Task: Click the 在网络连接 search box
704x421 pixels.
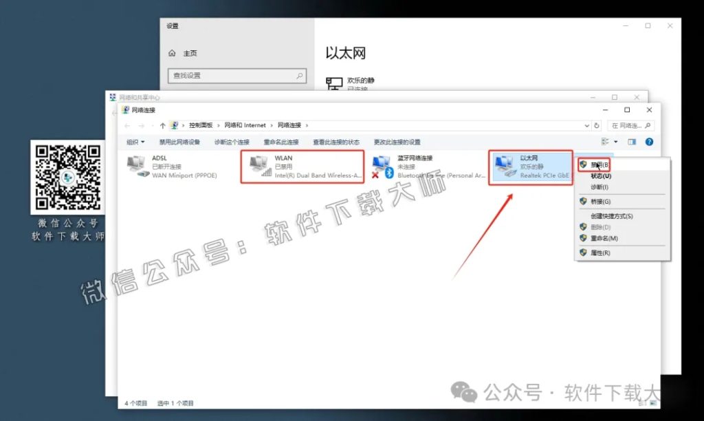Action: click(630, 125)
